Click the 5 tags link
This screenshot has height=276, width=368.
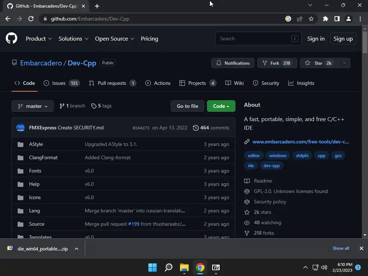tap(101, 106)
